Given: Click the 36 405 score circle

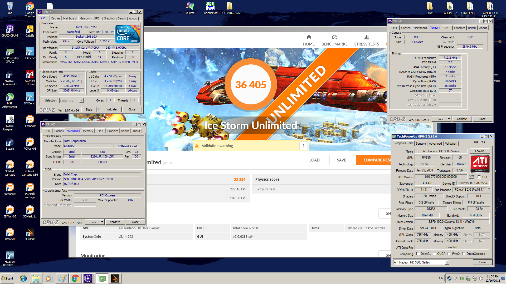Looking at the screenshot, I should 251,85.
